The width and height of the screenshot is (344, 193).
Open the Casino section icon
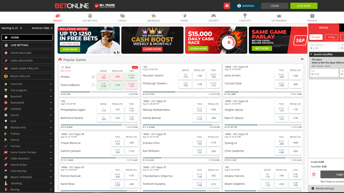tap(122, 16)
